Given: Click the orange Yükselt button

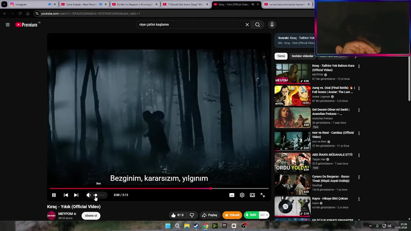Looking at the screenshot, I should pos(232,215).
